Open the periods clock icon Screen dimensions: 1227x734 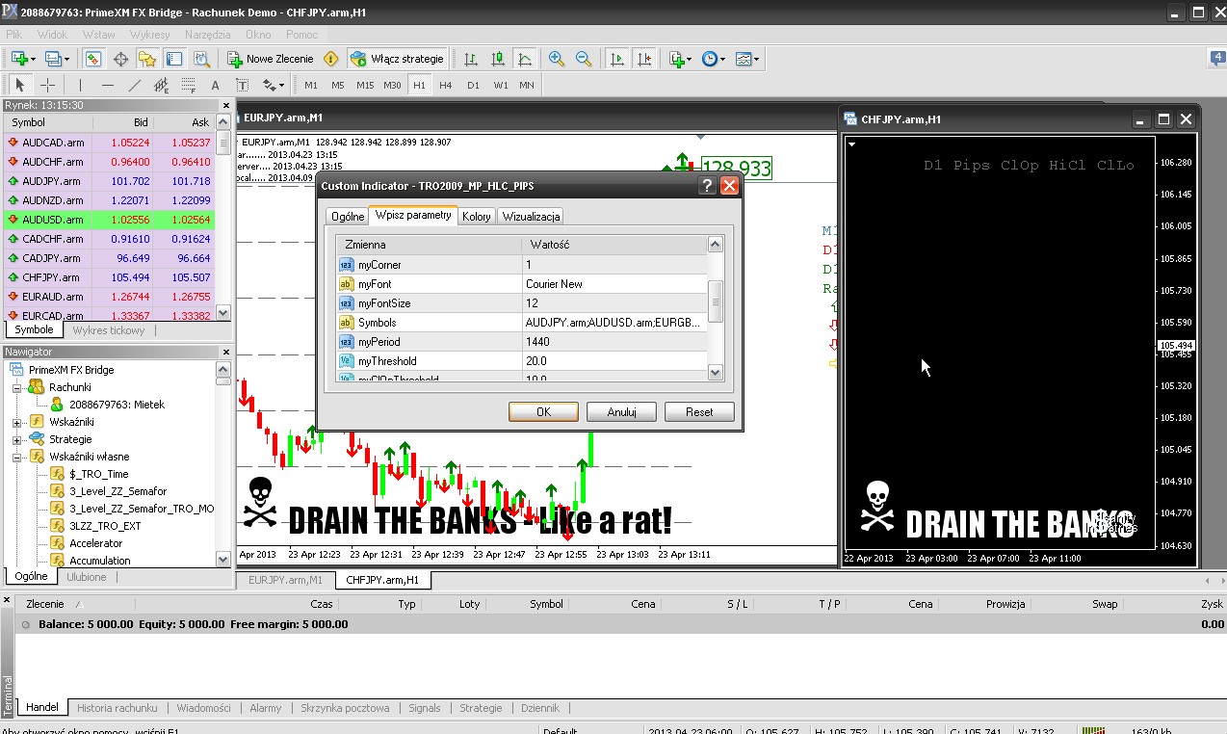pyautogui.click(x=709, y=59)
